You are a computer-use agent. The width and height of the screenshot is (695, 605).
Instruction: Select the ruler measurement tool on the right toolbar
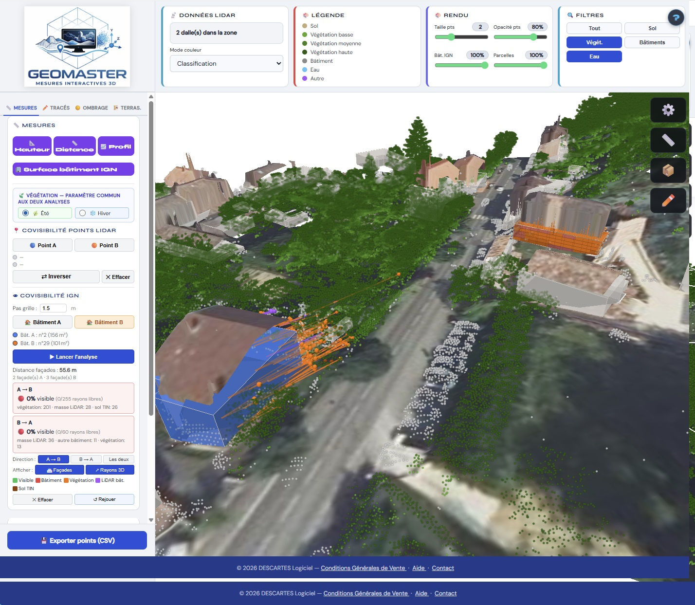point(668,140)
